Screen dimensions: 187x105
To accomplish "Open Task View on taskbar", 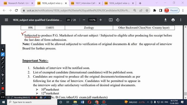I will (x=68, y=102).
